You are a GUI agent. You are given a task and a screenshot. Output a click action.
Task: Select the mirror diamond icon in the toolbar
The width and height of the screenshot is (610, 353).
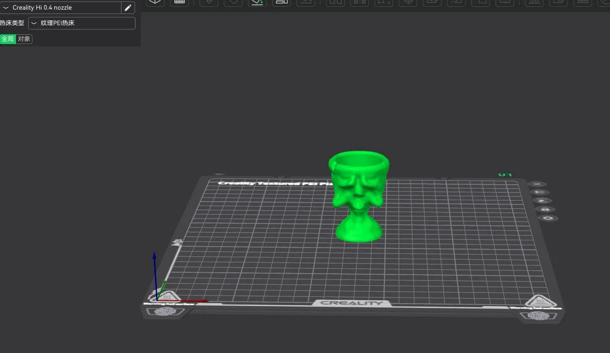click(233, 3)
